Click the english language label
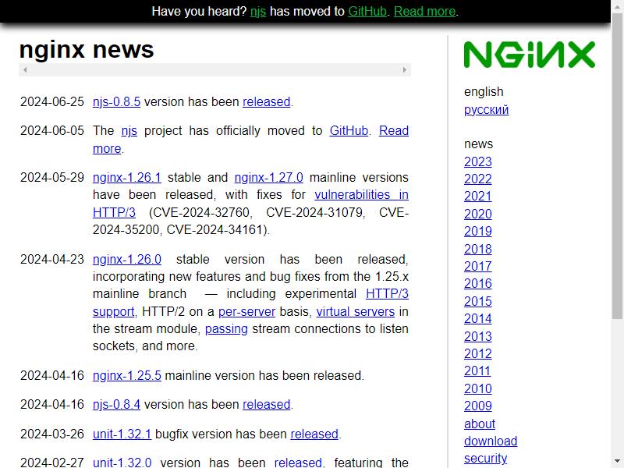624x468 pixels. [x=484, y=91]
